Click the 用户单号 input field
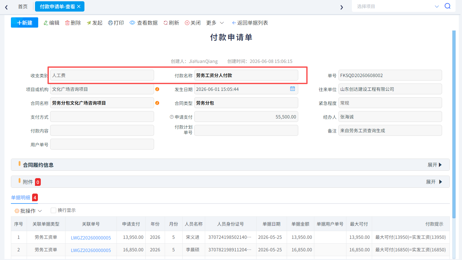Screen dimensions: 462x260 coord(102,144)
